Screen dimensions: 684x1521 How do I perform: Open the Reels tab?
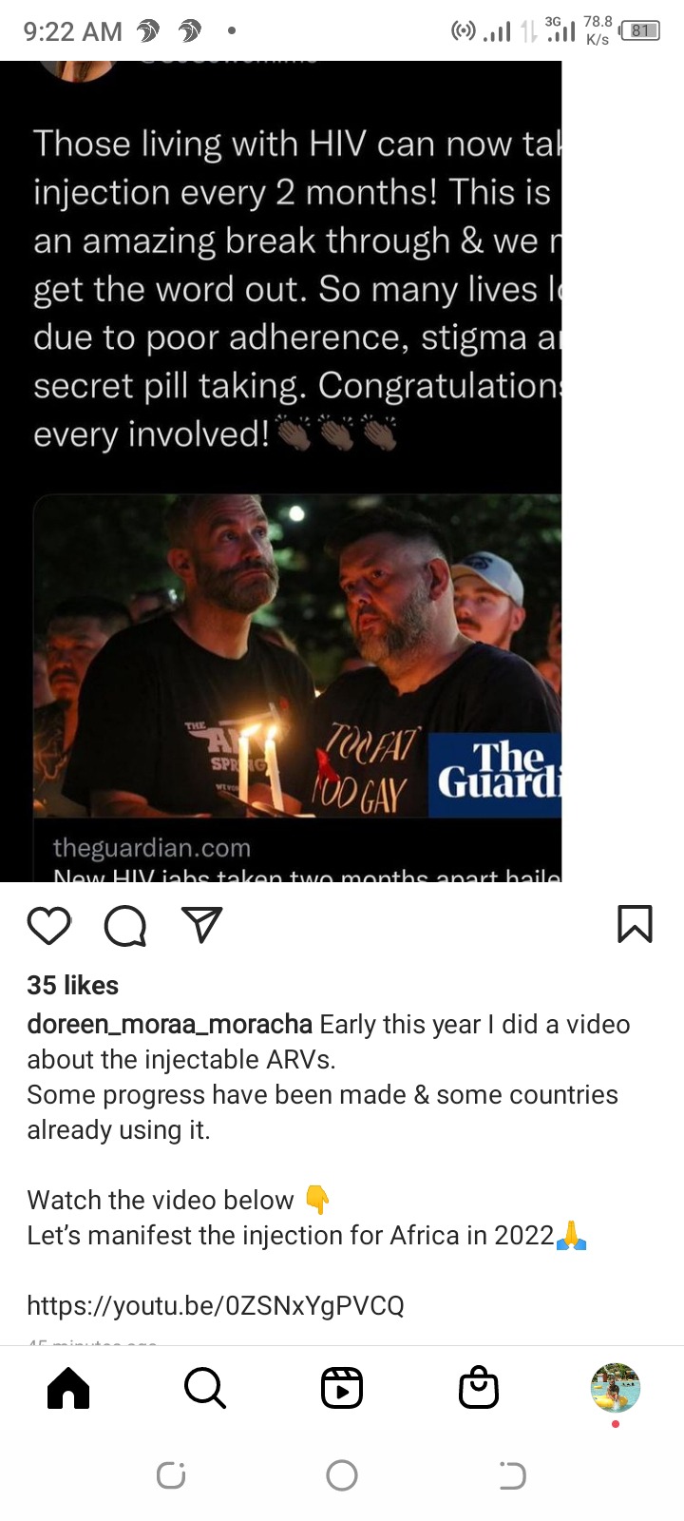coord(342,1388)
